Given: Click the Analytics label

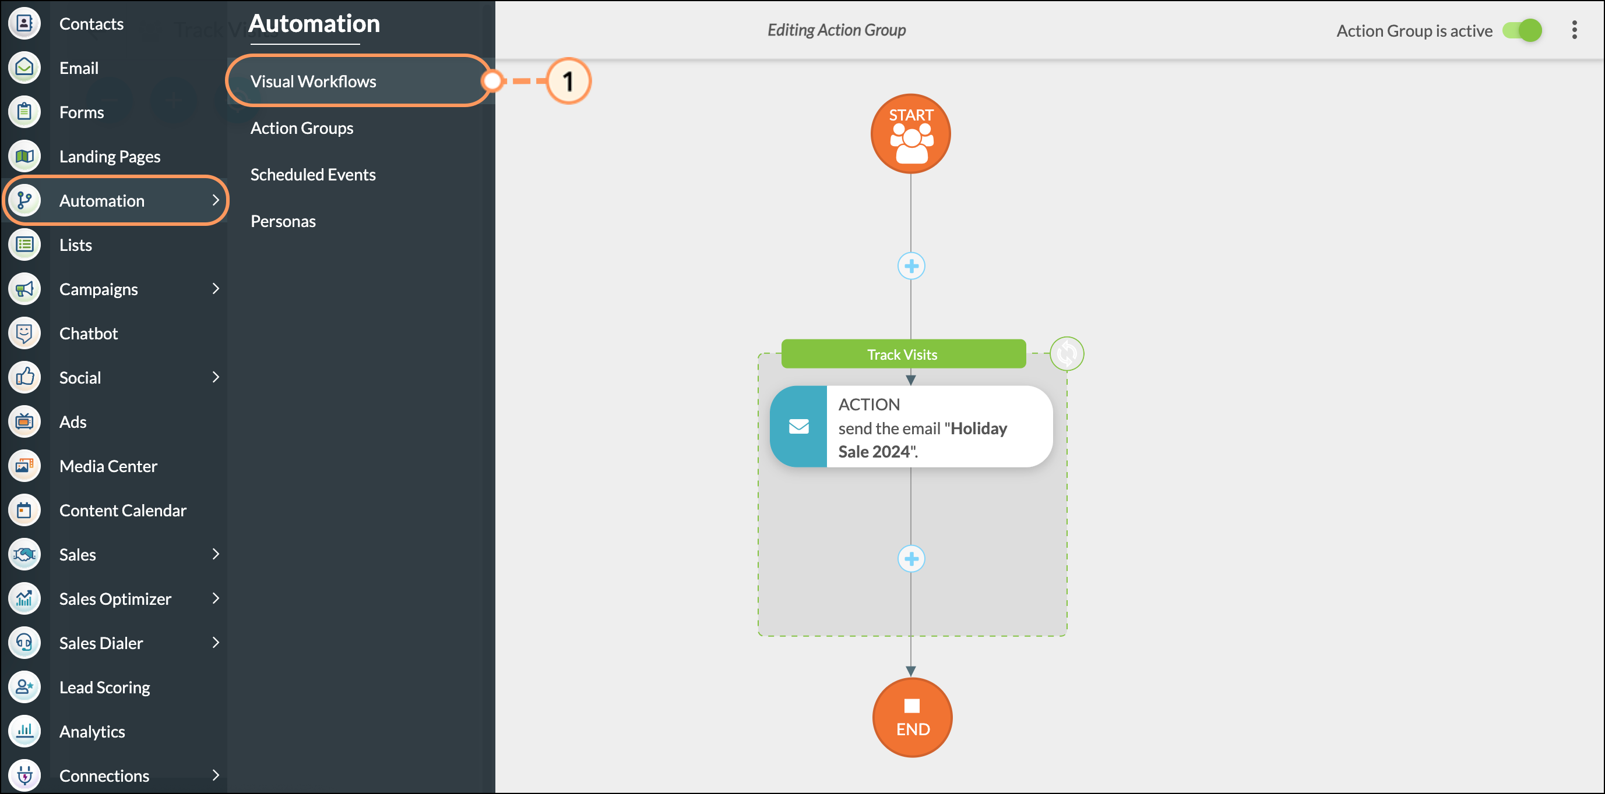Looking at the screenshot, I should [x=92, y=731].
